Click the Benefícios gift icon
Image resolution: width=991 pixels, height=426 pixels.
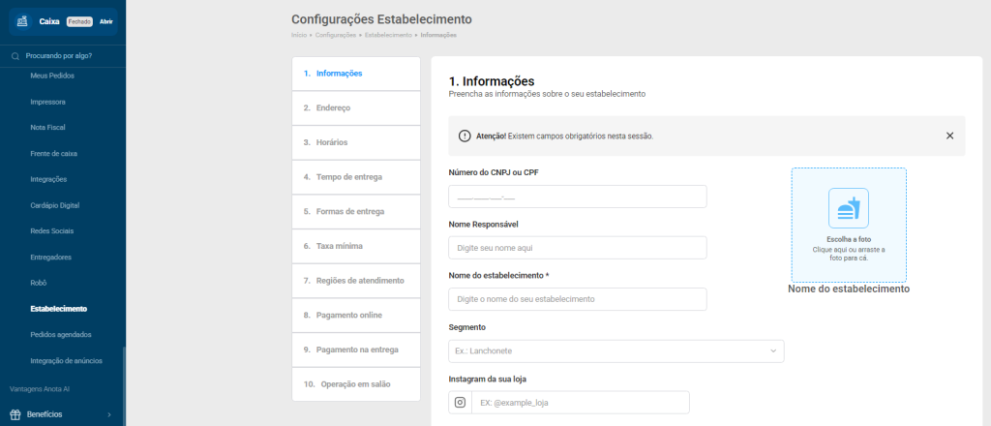click(15, 414)
